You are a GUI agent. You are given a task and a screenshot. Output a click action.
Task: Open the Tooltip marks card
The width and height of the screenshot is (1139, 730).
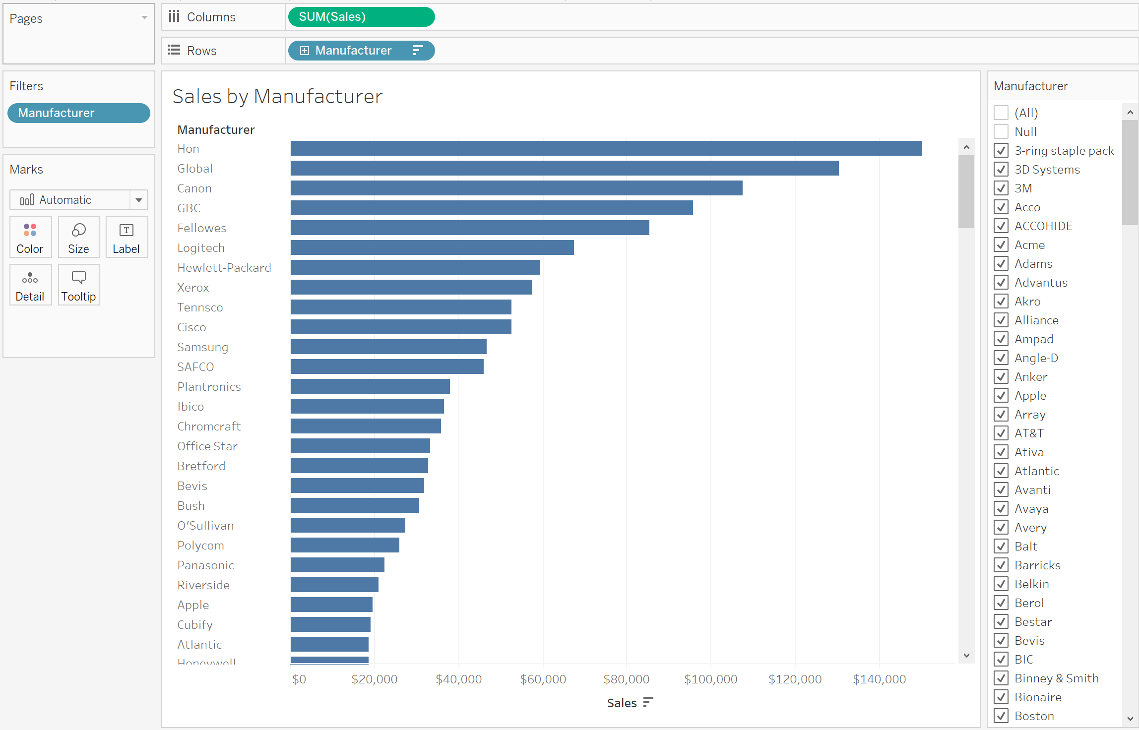(78, 285)
